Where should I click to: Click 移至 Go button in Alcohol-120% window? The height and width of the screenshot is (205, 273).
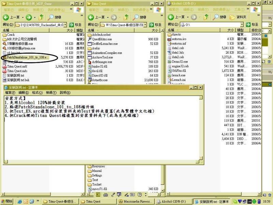point(252,25)
